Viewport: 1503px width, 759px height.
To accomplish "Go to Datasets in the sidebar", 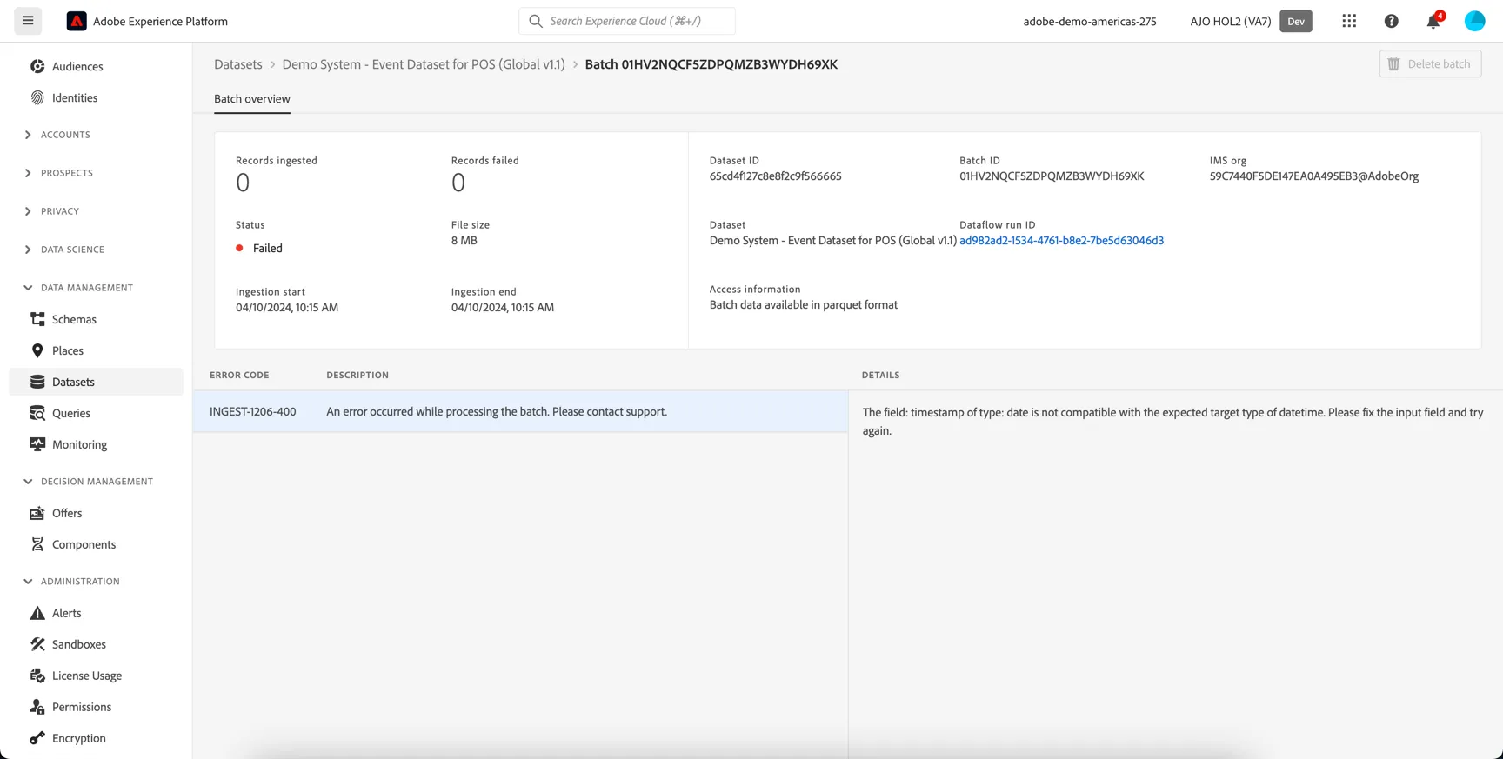I will click(96, 382).
